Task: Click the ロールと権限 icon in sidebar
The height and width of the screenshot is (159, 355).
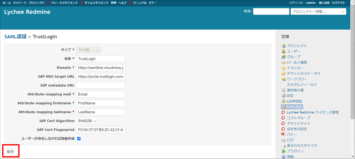Action: [283, 62]
